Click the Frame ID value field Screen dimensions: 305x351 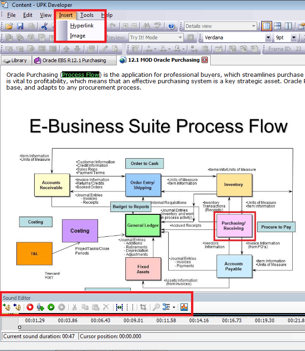(299, 49)
